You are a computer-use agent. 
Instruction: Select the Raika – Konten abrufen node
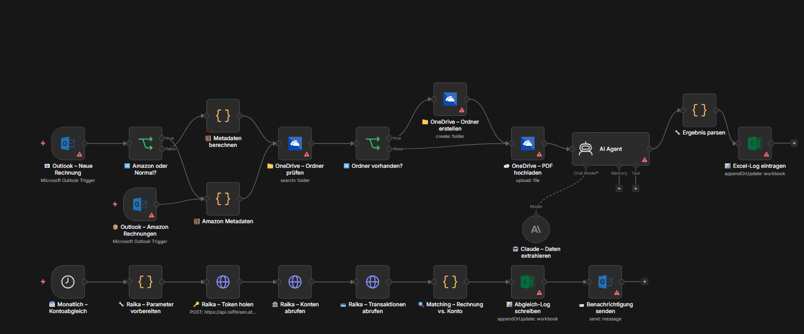point(295,281)
